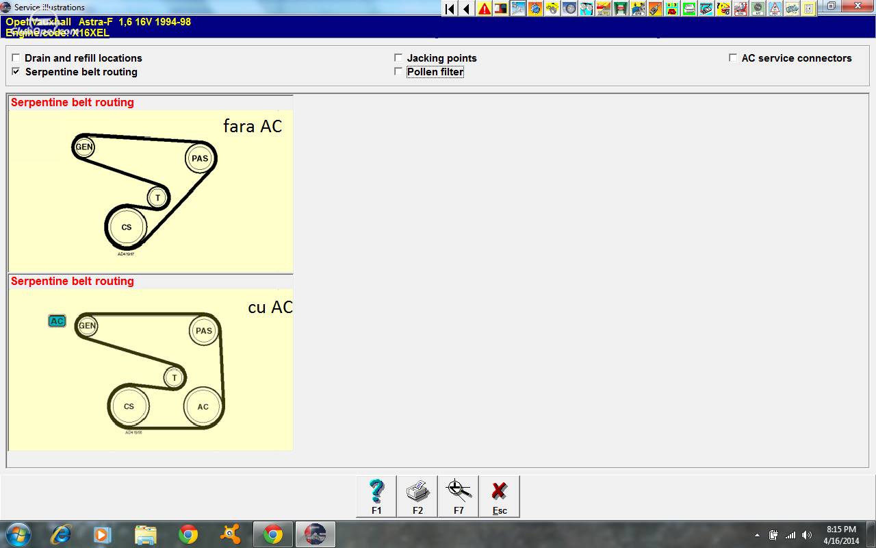Viewport: 876px width, 548px height.
Task: Click the 'fara AC' annotation text
Action: [x=253, y=126]
